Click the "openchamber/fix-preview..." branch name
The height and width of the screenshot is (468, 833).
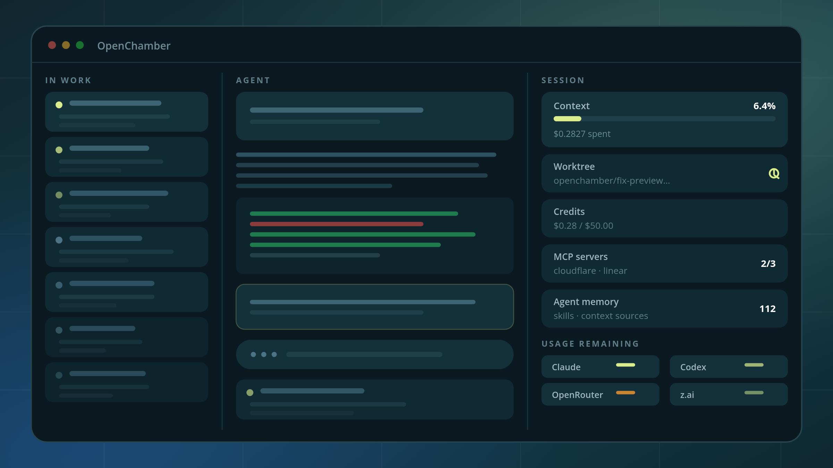tap(612, 181)
